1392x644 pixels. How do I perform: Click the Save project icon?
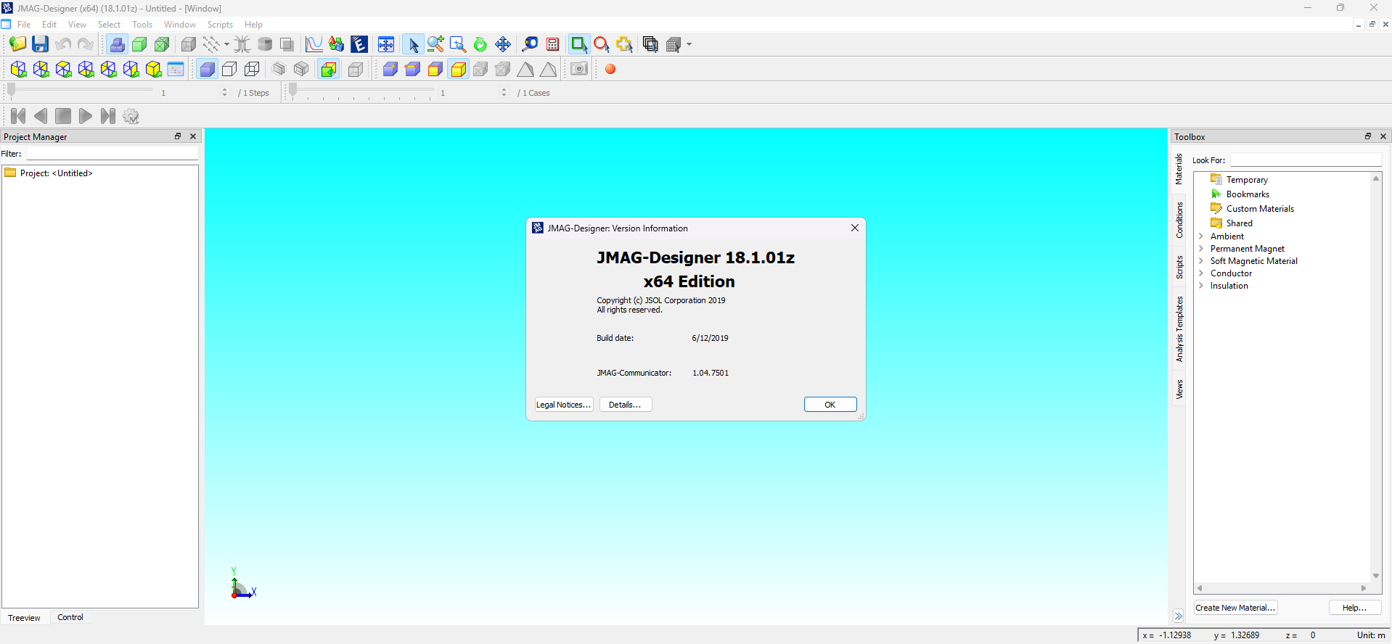[40, 44]
